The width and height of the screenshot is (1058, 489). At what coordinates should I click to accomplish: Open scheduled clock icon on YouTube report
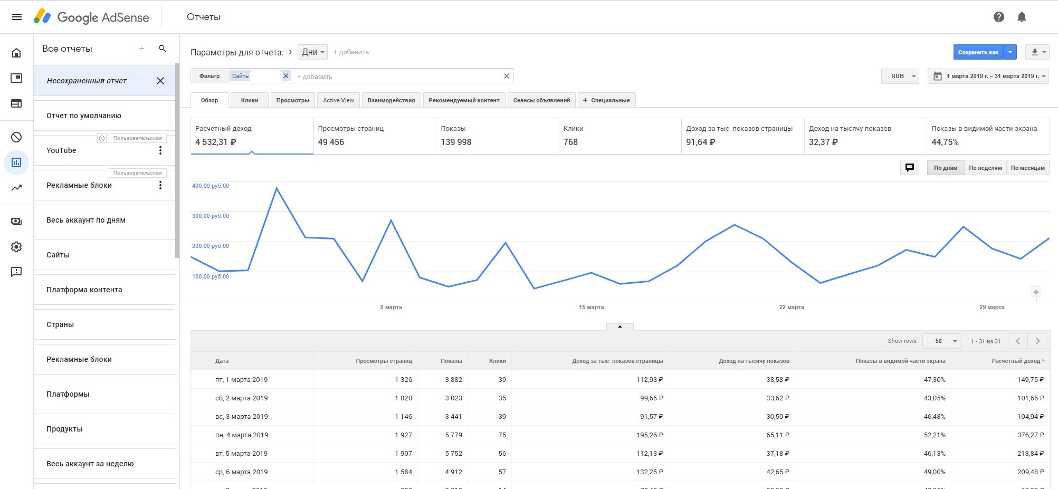[102, 138]
